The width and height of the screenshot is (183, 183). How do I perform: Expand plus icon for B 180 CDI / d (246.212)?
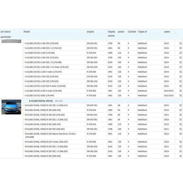[x=180, y=119]
